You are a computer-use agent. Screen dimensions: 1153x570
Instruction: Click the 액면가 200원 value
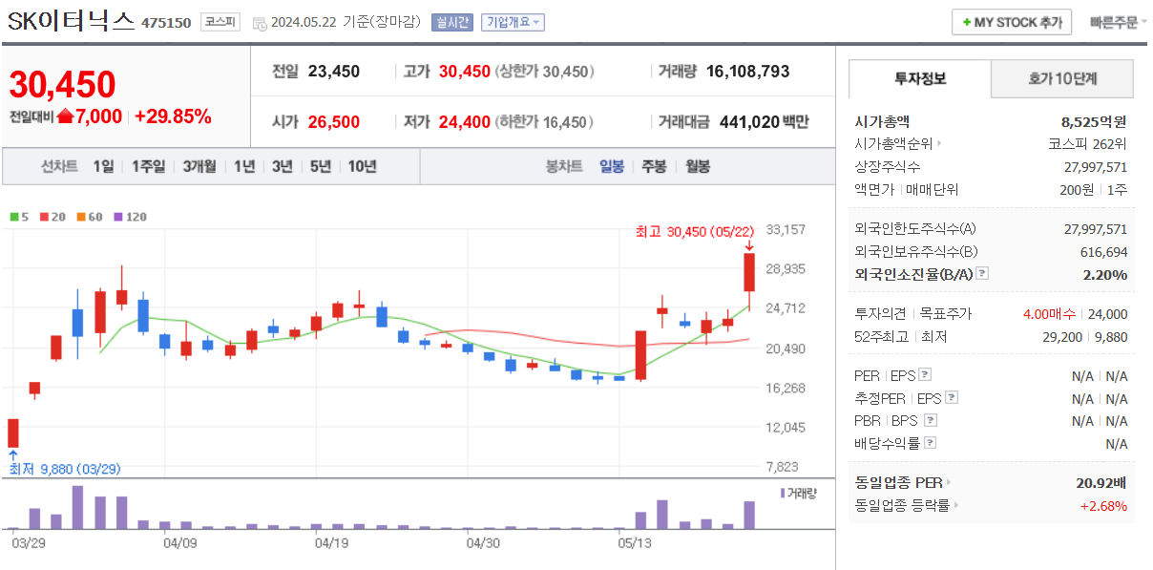1076,189
